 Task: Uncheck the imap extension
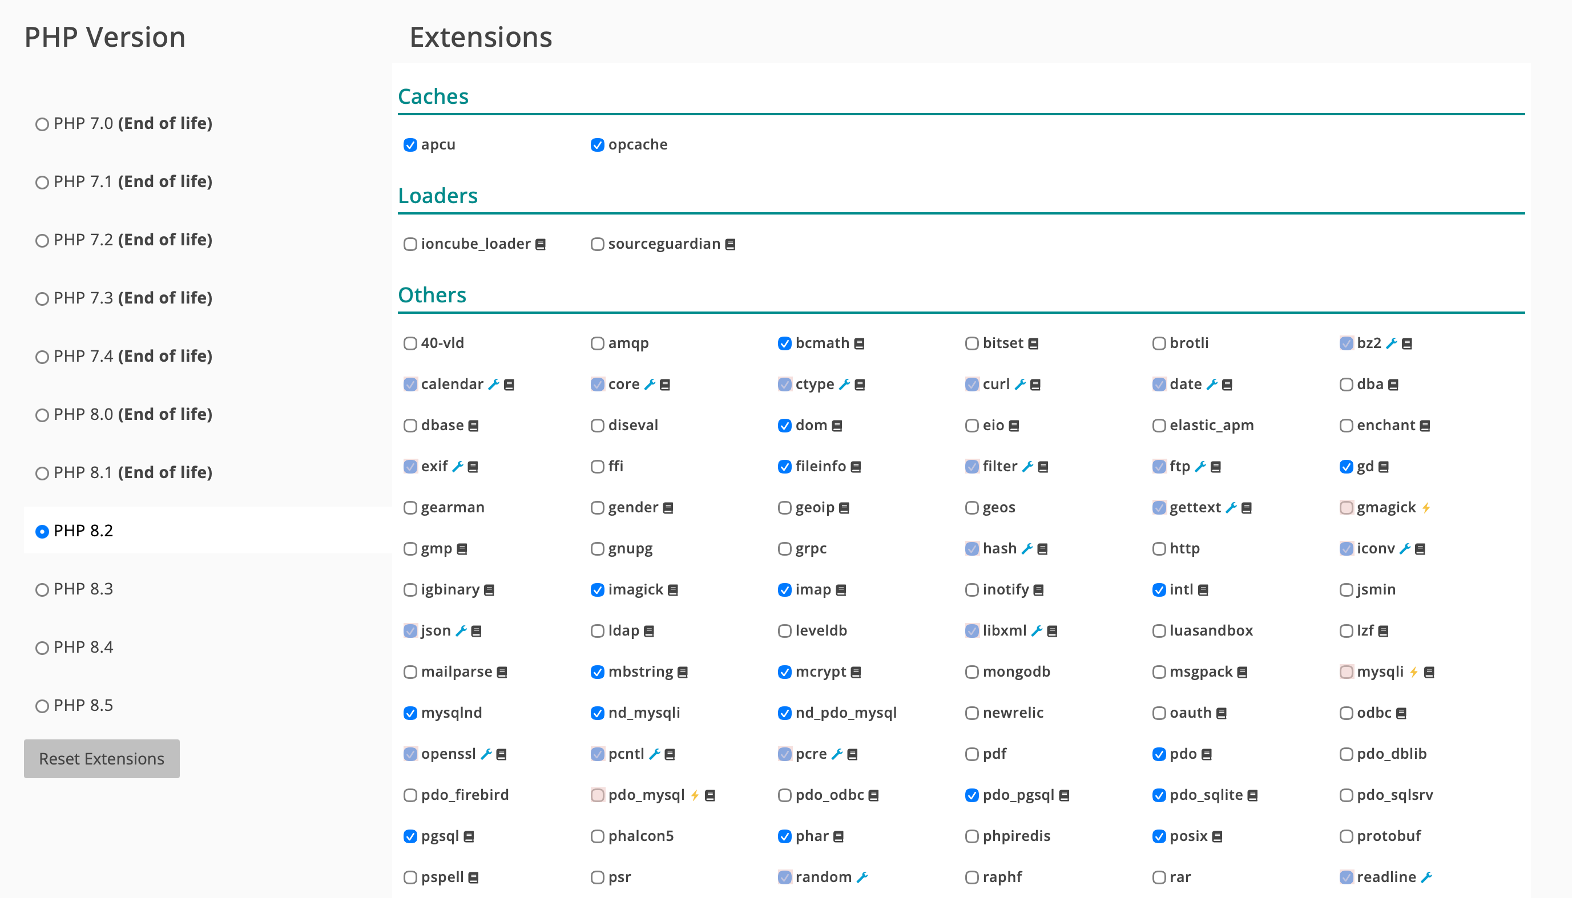[785, 591]
